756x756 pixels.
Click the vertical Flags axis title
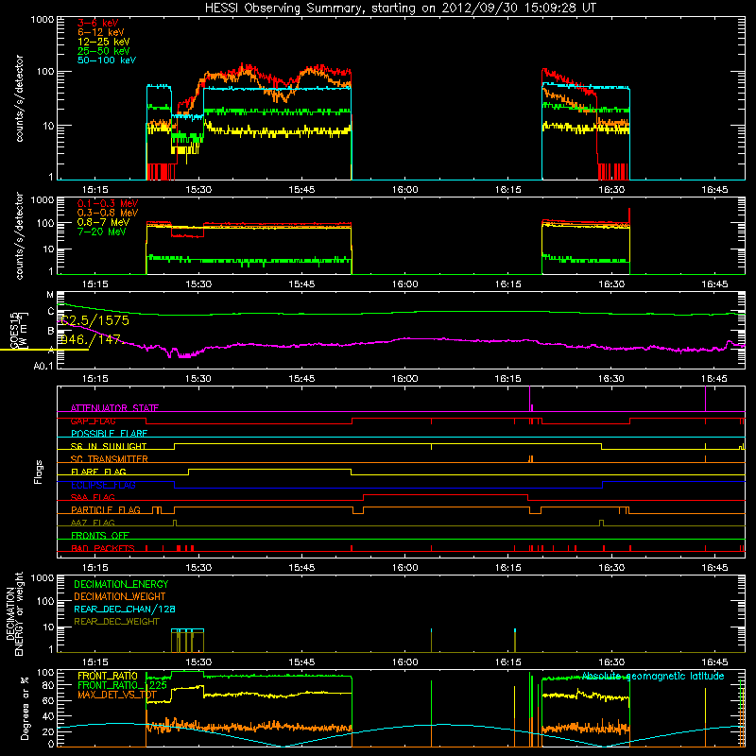(39, 472)
